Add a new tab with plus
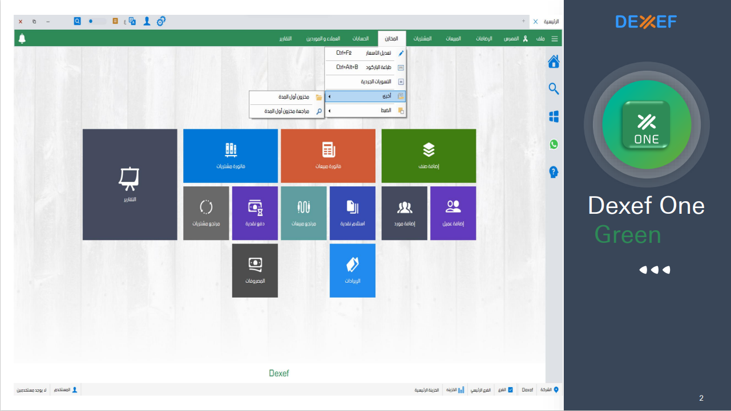 point(524,21)
